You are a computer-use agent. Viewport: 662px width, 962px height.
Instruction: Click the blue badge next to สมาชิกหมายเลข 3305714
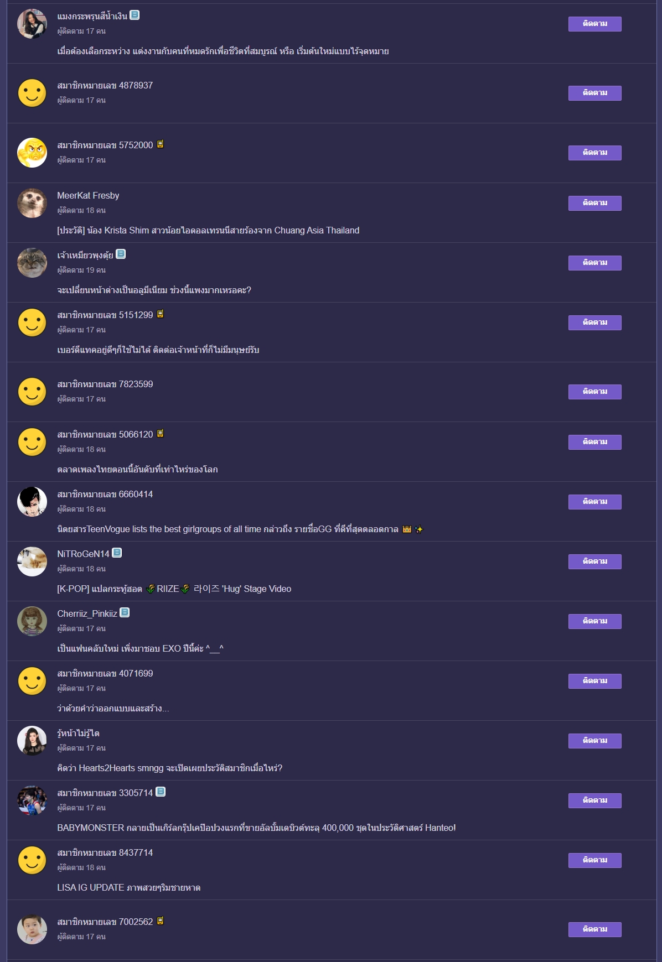point(161,792)
